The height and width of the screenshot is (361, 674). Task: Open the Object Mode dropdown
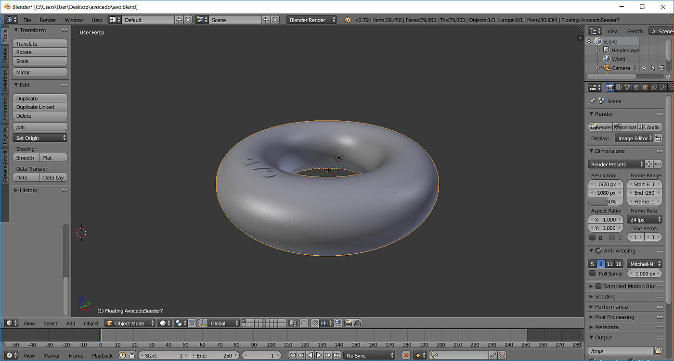130,324
